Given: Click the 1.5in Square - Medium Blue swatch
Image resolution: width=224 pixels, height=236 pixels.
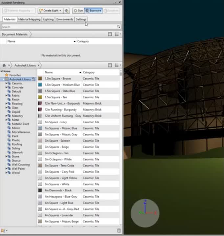Looking at the screenshot, I should tap(40, 85).
